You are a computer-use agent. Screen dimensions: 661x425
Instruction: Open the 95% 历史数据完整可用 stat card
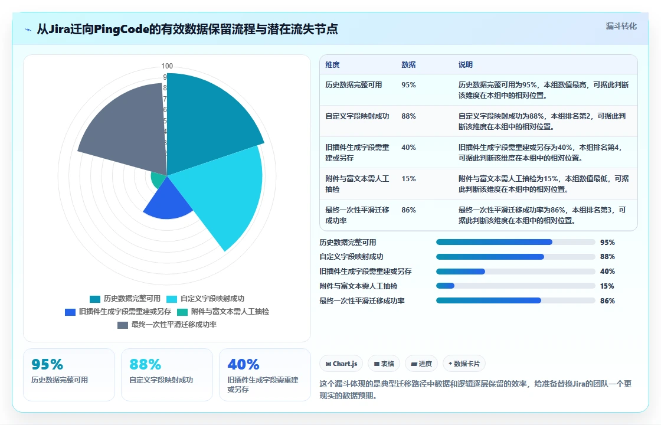(69, 375)
